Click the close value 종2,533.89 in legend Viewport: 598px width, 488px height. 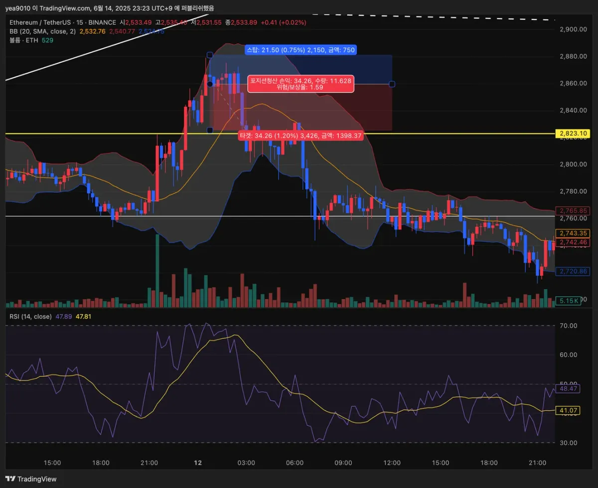241,22
